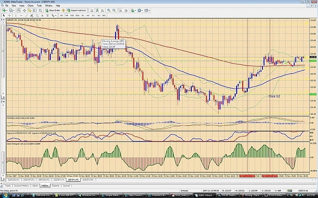
Task: Switch chart to bar chart view
Action: 92,10
